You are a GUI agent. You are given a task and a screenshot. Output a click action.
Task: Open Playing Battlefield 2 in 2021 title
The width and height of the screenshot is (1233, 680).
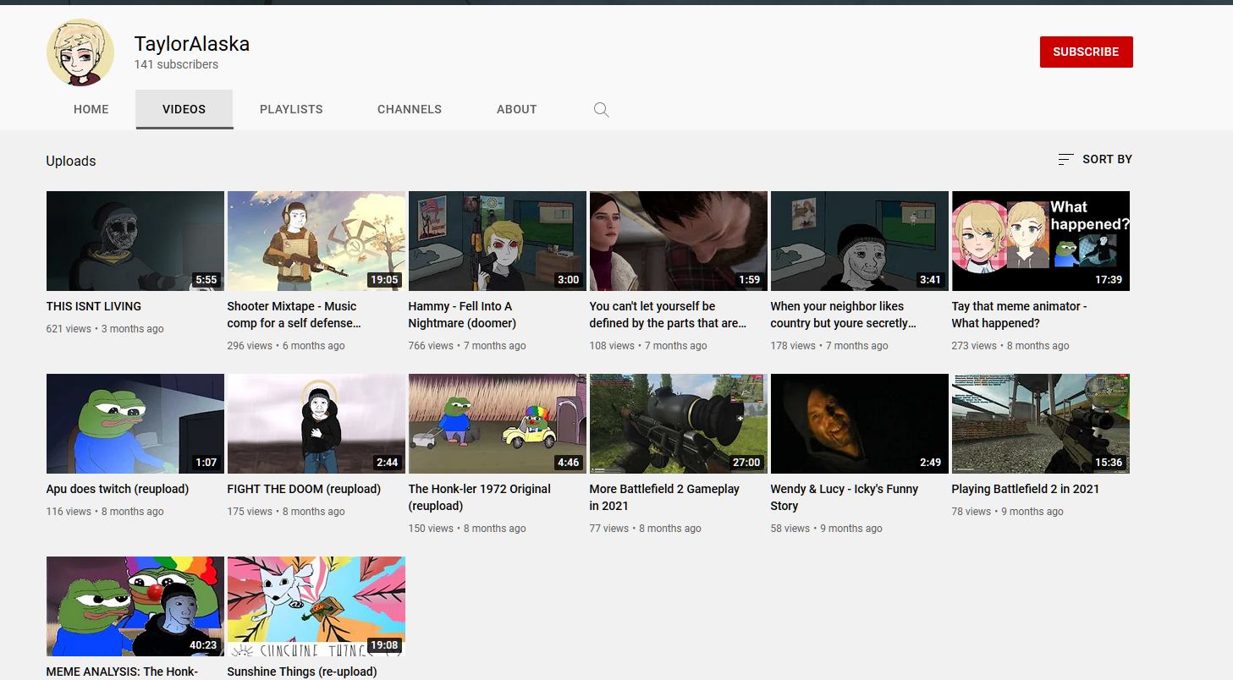click(x=1026, y=489)
